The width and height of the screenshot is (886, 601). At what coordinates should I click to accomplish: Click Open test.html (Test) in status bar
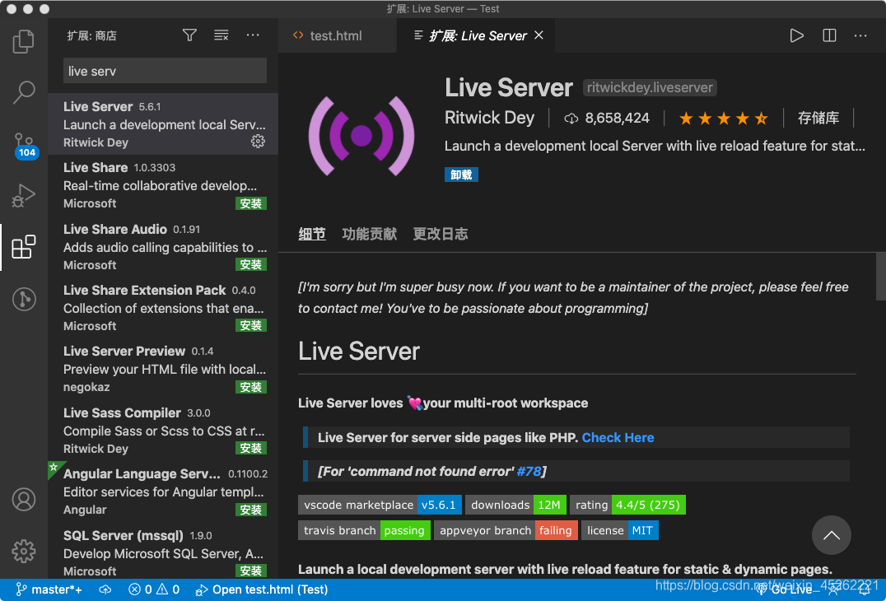point(261,589)
